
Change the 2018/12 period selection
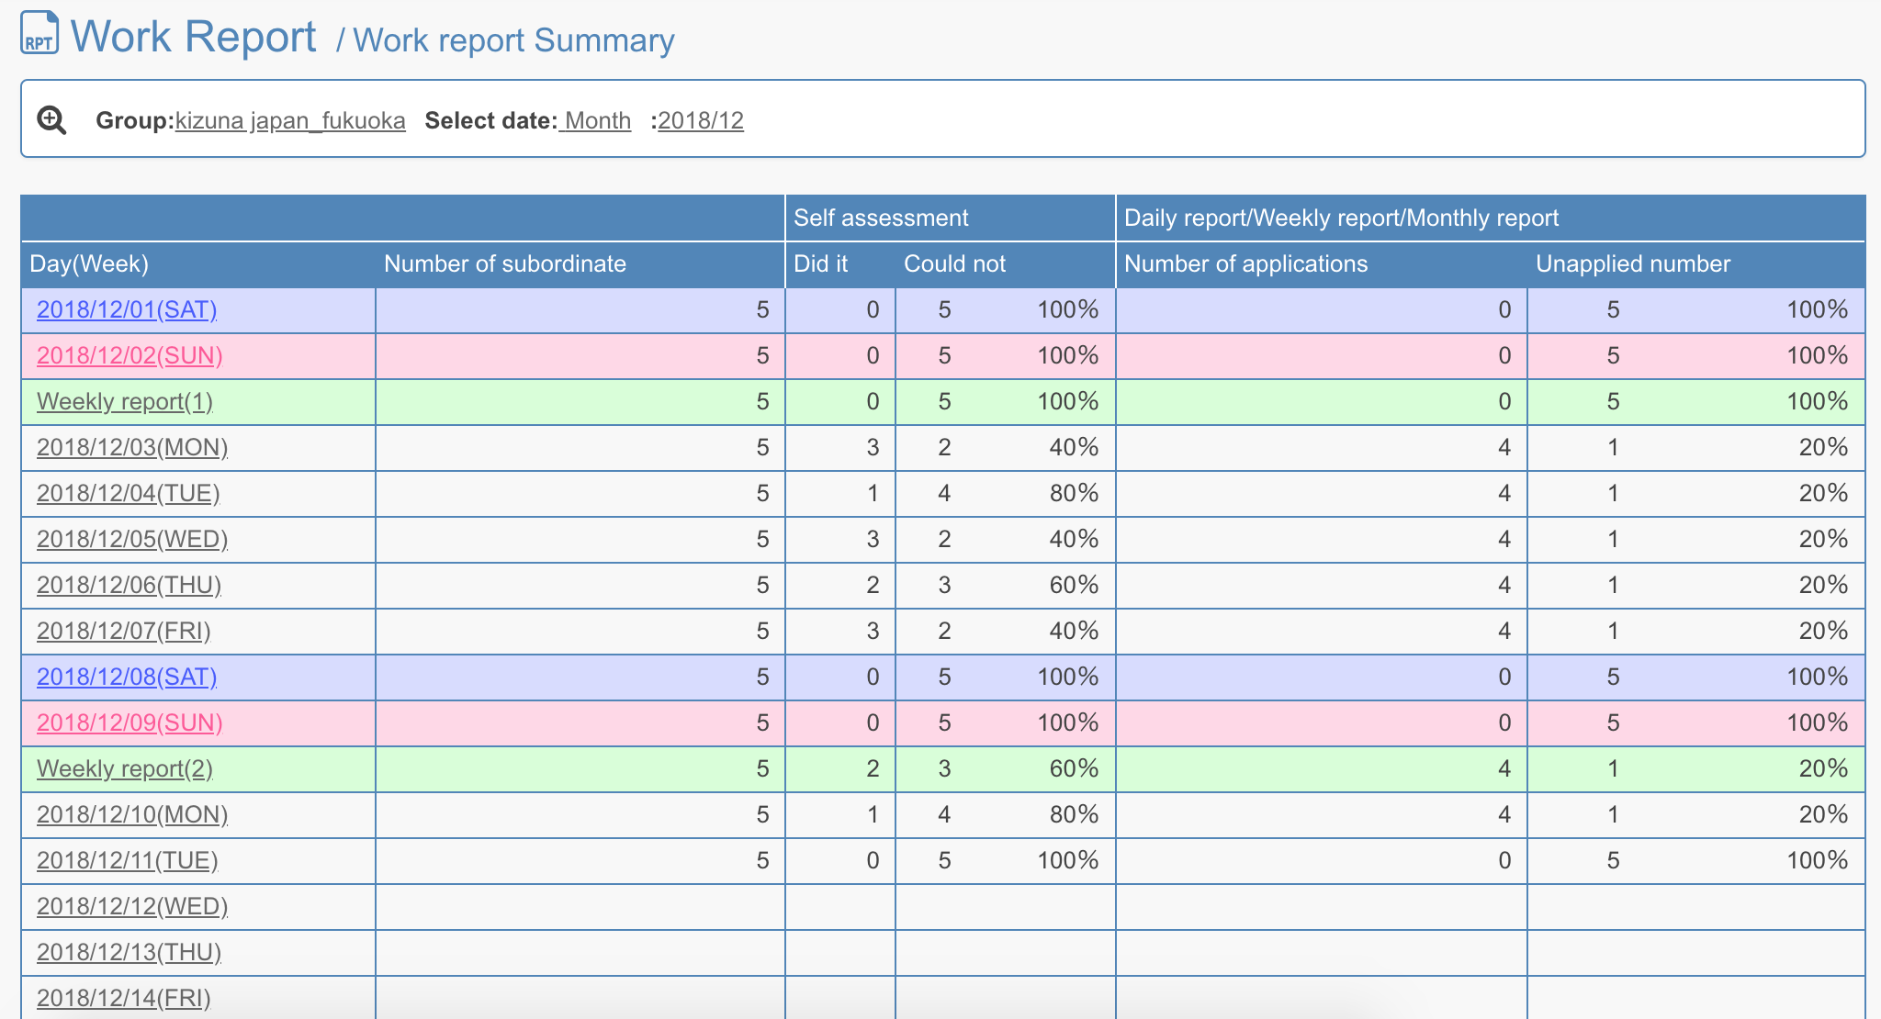coord(702,120)
